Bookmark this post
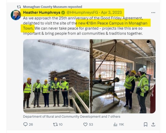This screenshot has width=166, height=133. (x=146, y=124)
